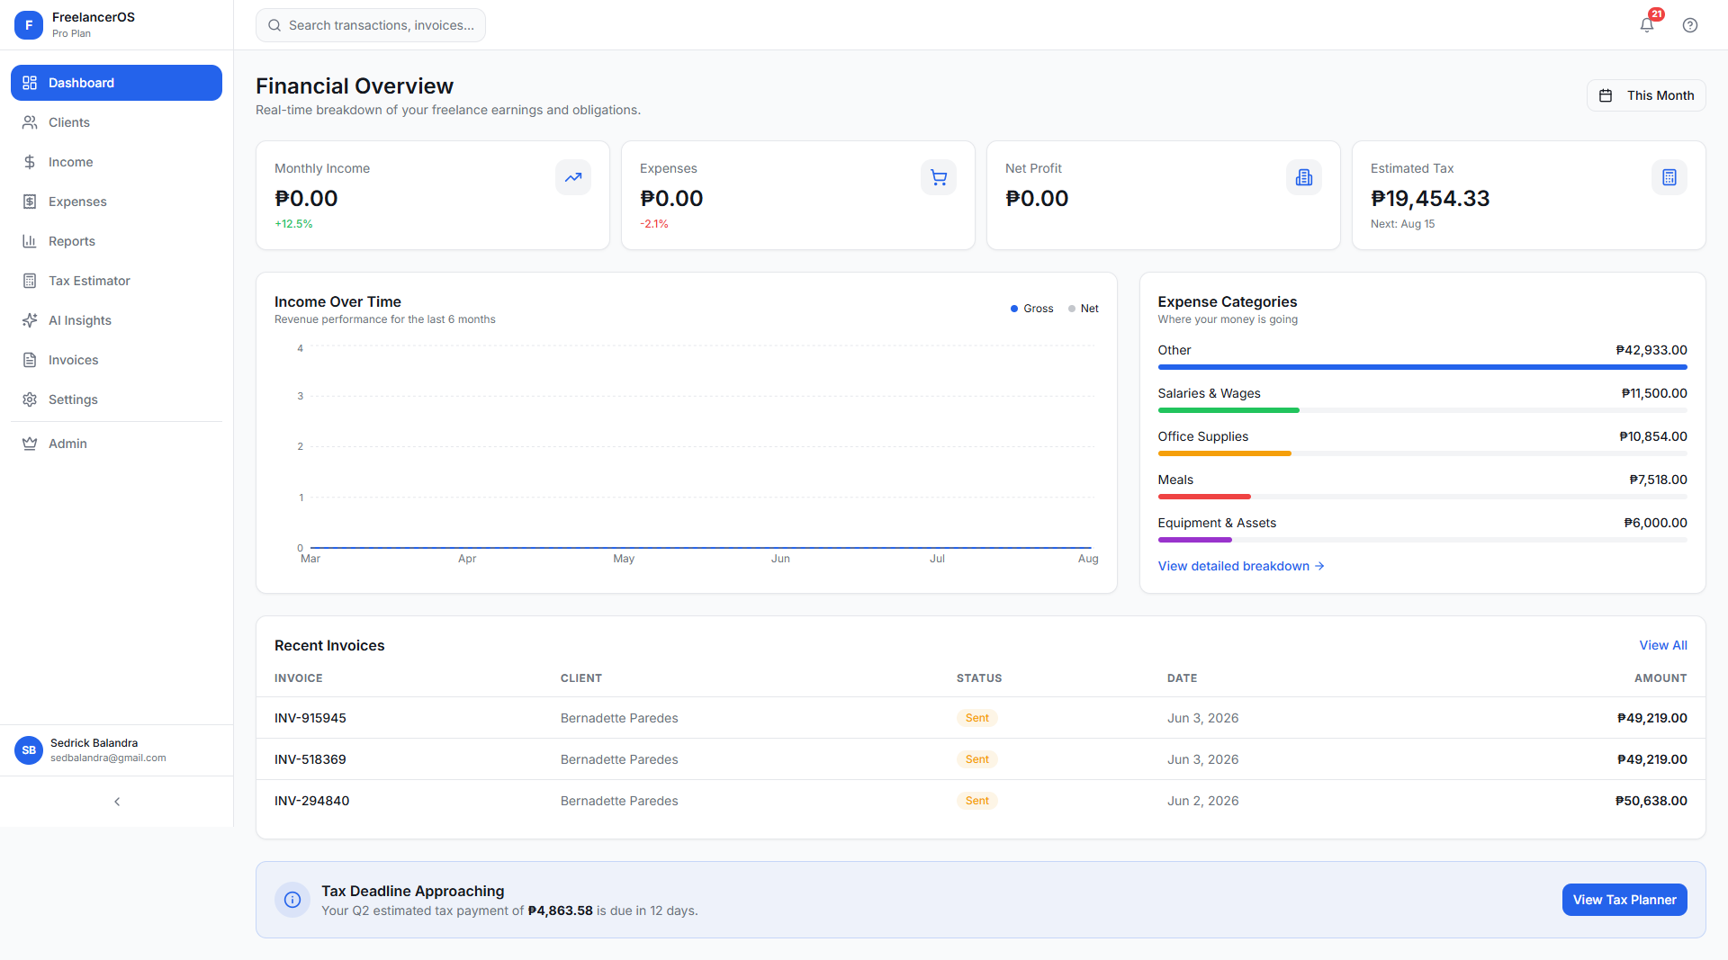Viewport: 1728px width, 960px height.
Task: Click the +12.5% income change text
Action: point(293,224)
